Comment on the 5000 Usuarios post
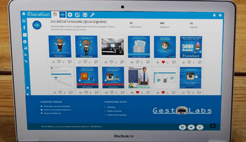This screenshot has height=142, width=246. pyautogui.click(x=200, y=62)
